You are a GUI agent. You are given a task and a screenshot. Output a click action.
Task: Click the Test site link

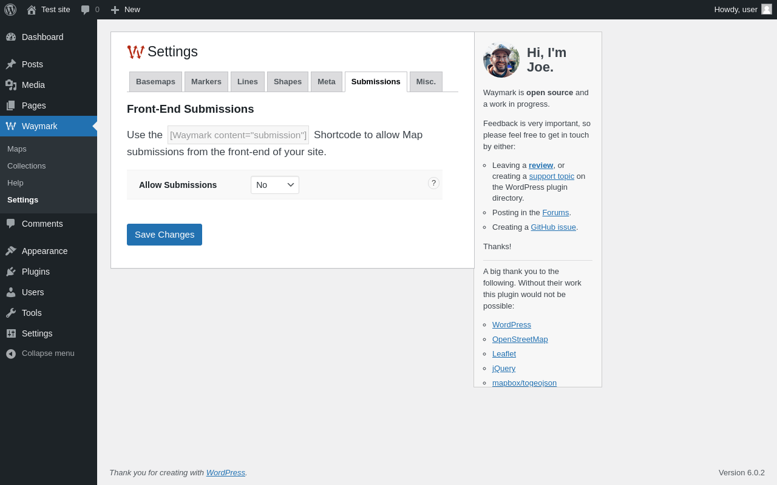[x=56, y=10]
